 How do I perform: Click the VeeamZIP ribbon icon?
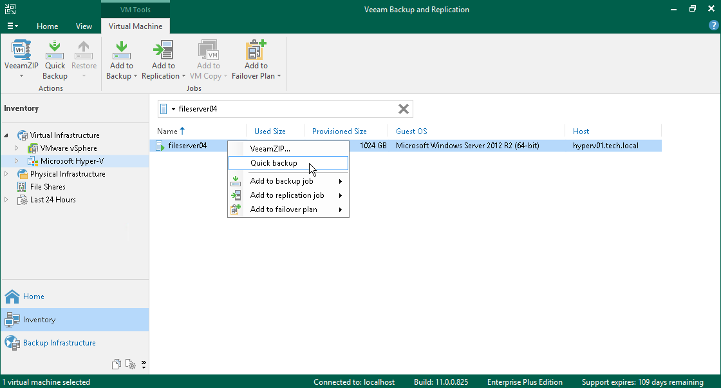pyautogui.click(x=21, y=50)
